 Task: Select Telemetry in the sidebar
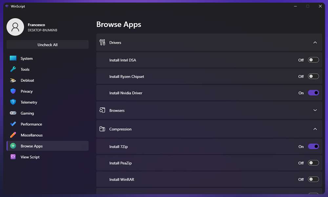click(48, 102)
